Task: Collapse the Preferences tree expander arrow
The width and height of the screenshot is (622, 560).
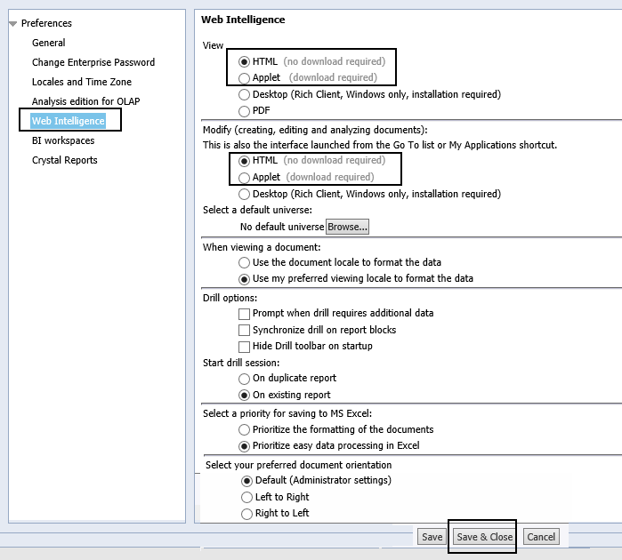Action: coord(12,23)
